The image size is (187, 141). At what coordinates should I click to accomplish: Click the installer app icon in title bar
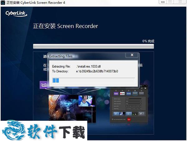pos(3,2)
